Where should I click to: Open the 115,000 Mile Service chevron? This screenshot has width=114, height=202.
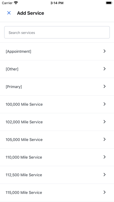coord(105,192)
